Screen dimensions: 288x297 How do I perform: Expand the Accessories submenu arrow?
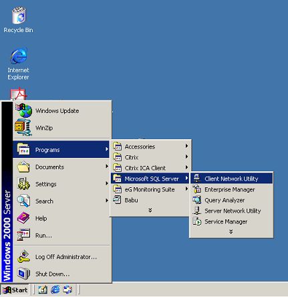(186, 146)
